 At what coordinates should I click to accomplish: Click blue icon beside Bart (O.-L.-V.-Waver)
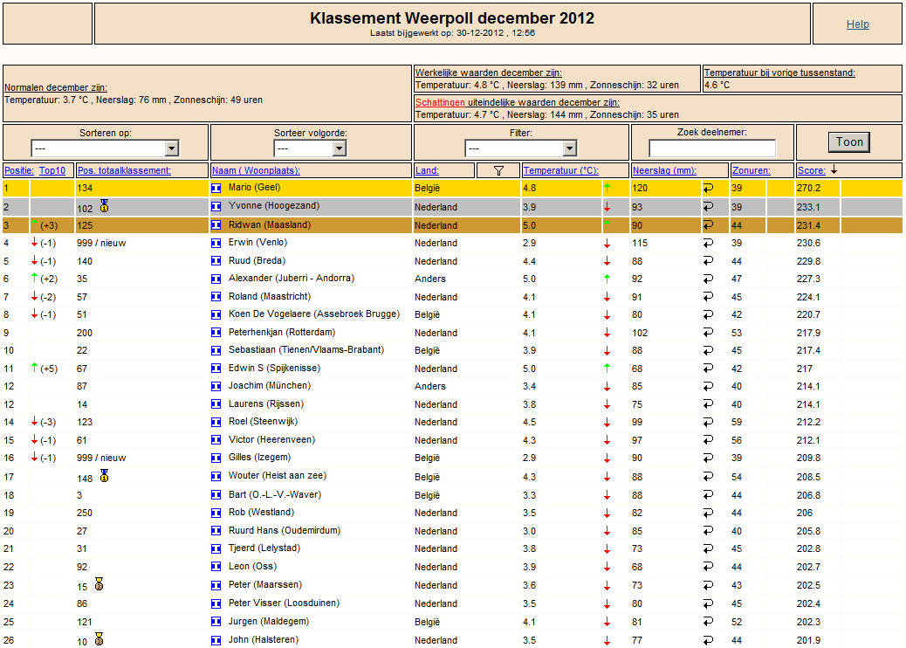click(216, 495)
